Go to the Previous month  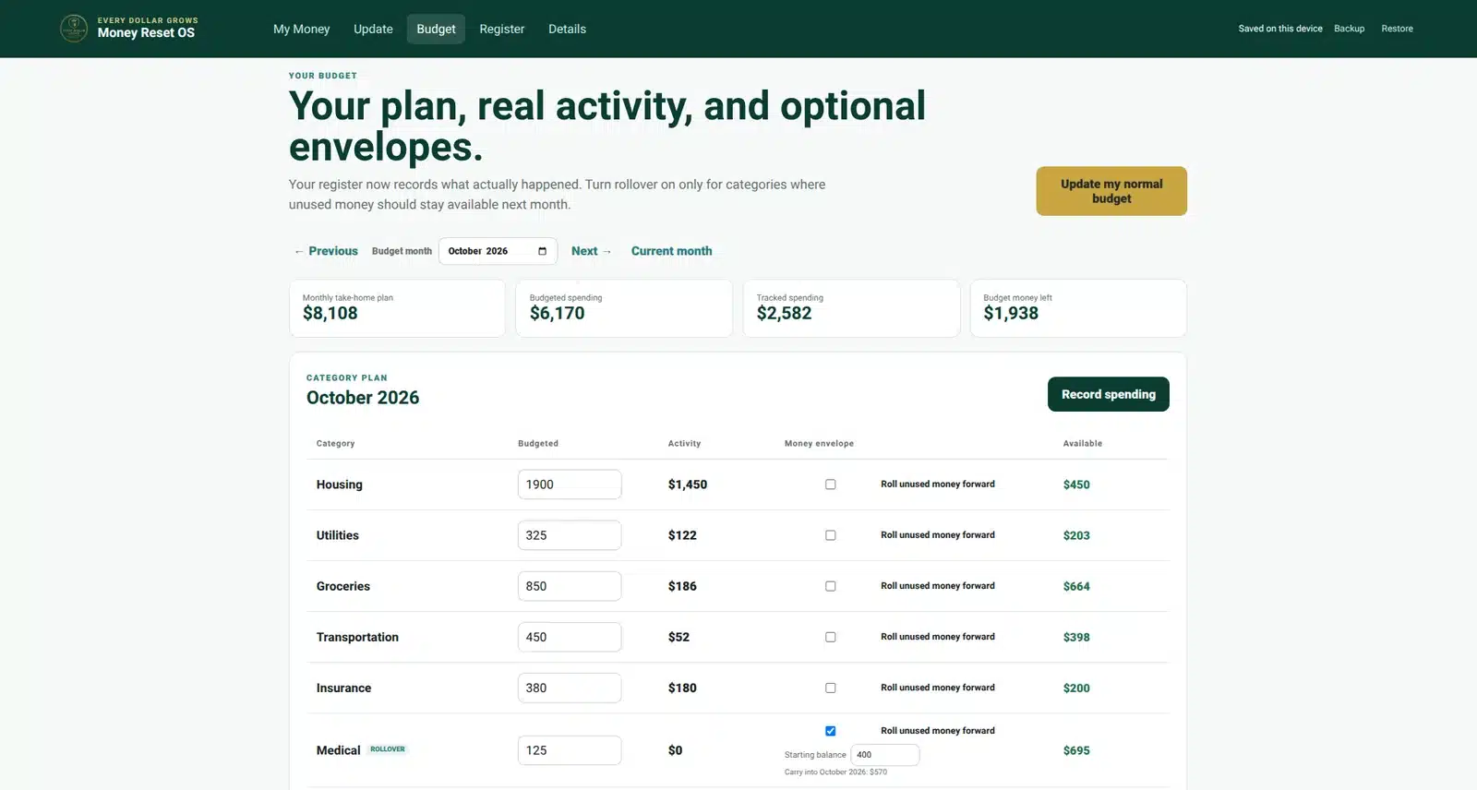(326, 251)
